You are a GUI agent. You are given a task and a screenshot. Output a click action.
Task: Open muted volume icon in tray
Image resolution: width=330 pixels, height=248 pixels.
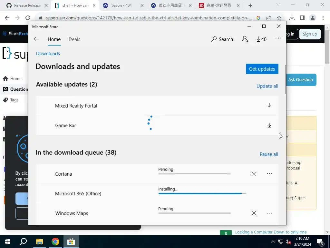tap(288, 242)
